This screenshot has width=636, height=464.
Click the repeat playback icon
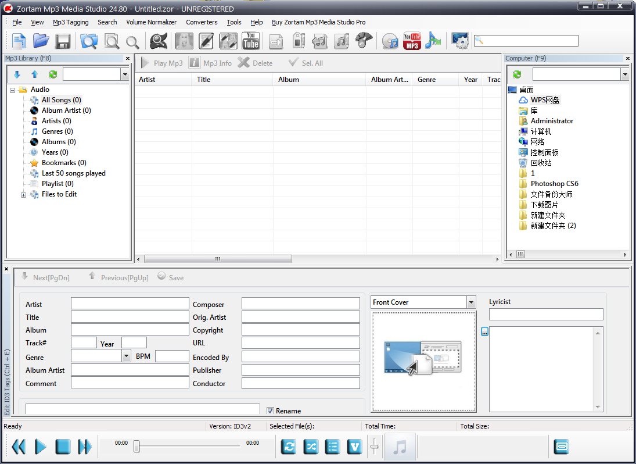(289, 447)
